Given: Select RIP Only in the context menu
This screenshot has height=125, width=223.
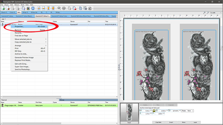Looking at the screenshot, I should (x=30, y=51).
